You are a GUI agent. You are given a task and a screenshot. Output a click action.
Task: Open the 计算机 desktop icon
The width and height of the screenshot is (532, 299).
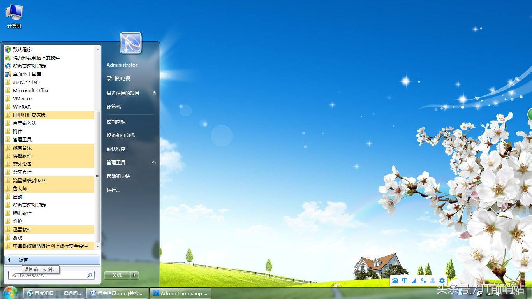tap(14, 14)
